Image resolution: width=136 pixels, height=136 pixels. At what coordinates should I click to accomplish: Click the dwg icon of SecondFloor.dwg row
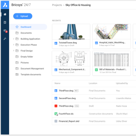(56, 98)
